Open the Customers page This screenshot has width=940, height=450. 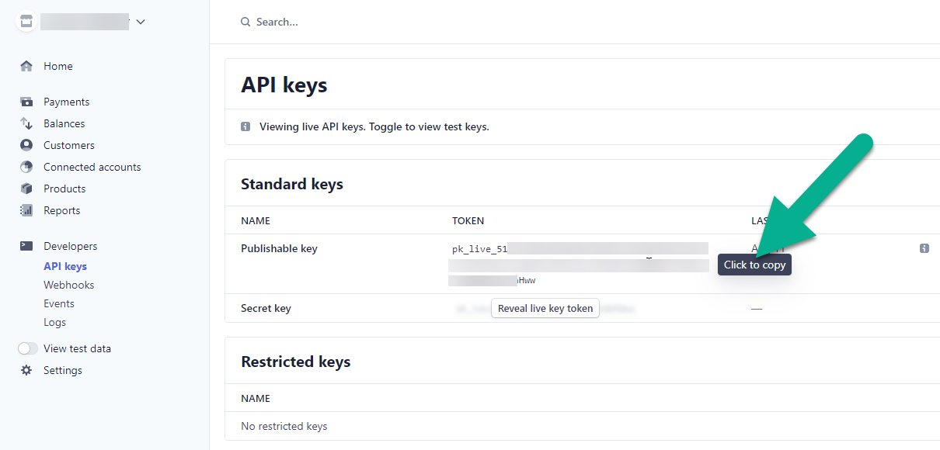69,145
